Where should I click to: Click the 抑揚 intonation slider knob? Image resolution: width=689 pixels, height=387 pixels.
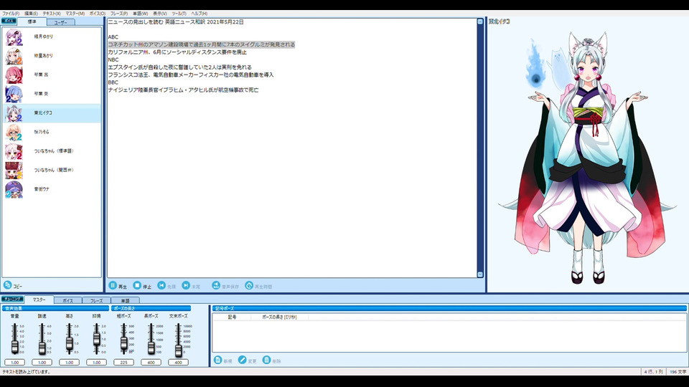tap(97, 339)
